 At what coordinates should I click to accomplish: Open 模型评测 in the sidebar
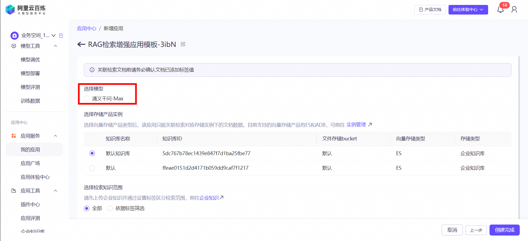[30, 87]
